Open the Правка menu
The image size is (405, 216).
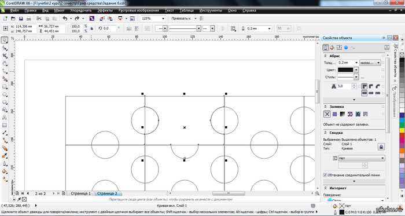(31, 10)
